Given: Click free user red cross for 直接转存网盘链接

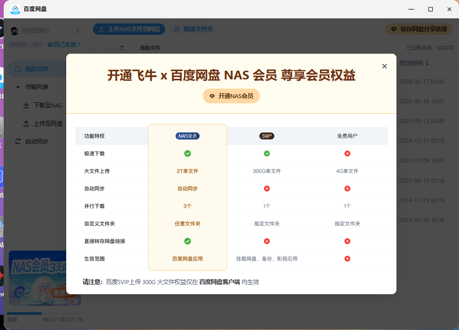Looking at the screenshot, I should 348,241.
